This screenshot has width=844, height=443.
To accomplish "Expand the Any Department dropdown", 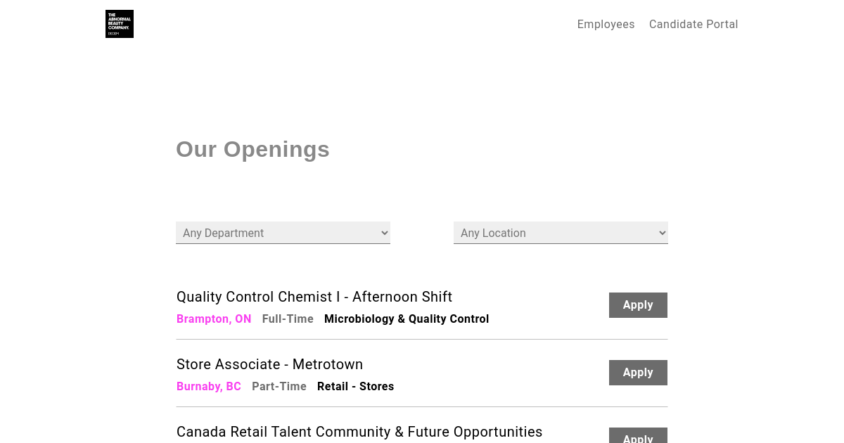I will tap(283, 233).
